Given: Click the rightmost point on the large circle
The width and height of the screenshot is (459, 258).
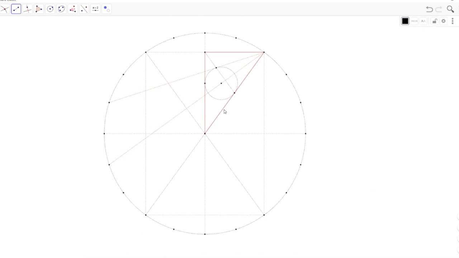Looking at the screenshot, I should [x=306, y=134].
